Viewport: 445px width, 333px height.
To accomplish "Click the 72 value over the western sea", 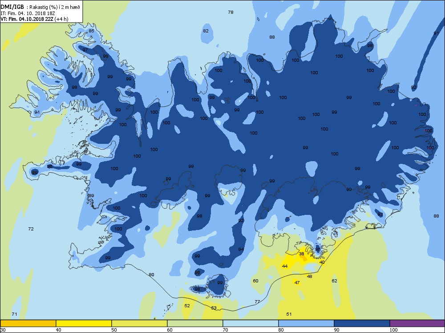I will [x=31, y=229].
